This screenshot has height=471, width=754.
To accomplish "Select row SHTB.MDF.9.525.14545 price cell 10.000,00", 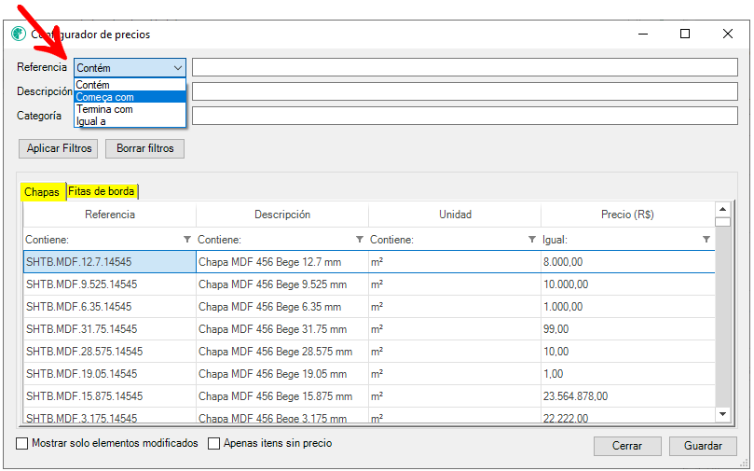I will (626, 284).
